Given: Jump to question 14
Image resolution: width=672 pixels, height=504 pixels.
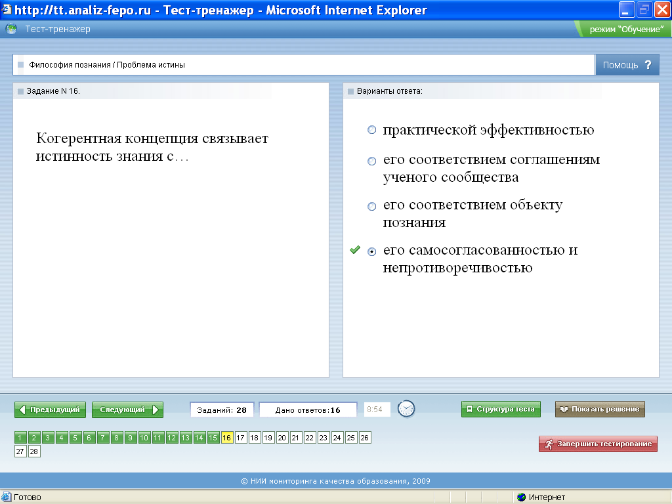Looking at the screenshot, I should pyautogui.click(x=199, y=438).
